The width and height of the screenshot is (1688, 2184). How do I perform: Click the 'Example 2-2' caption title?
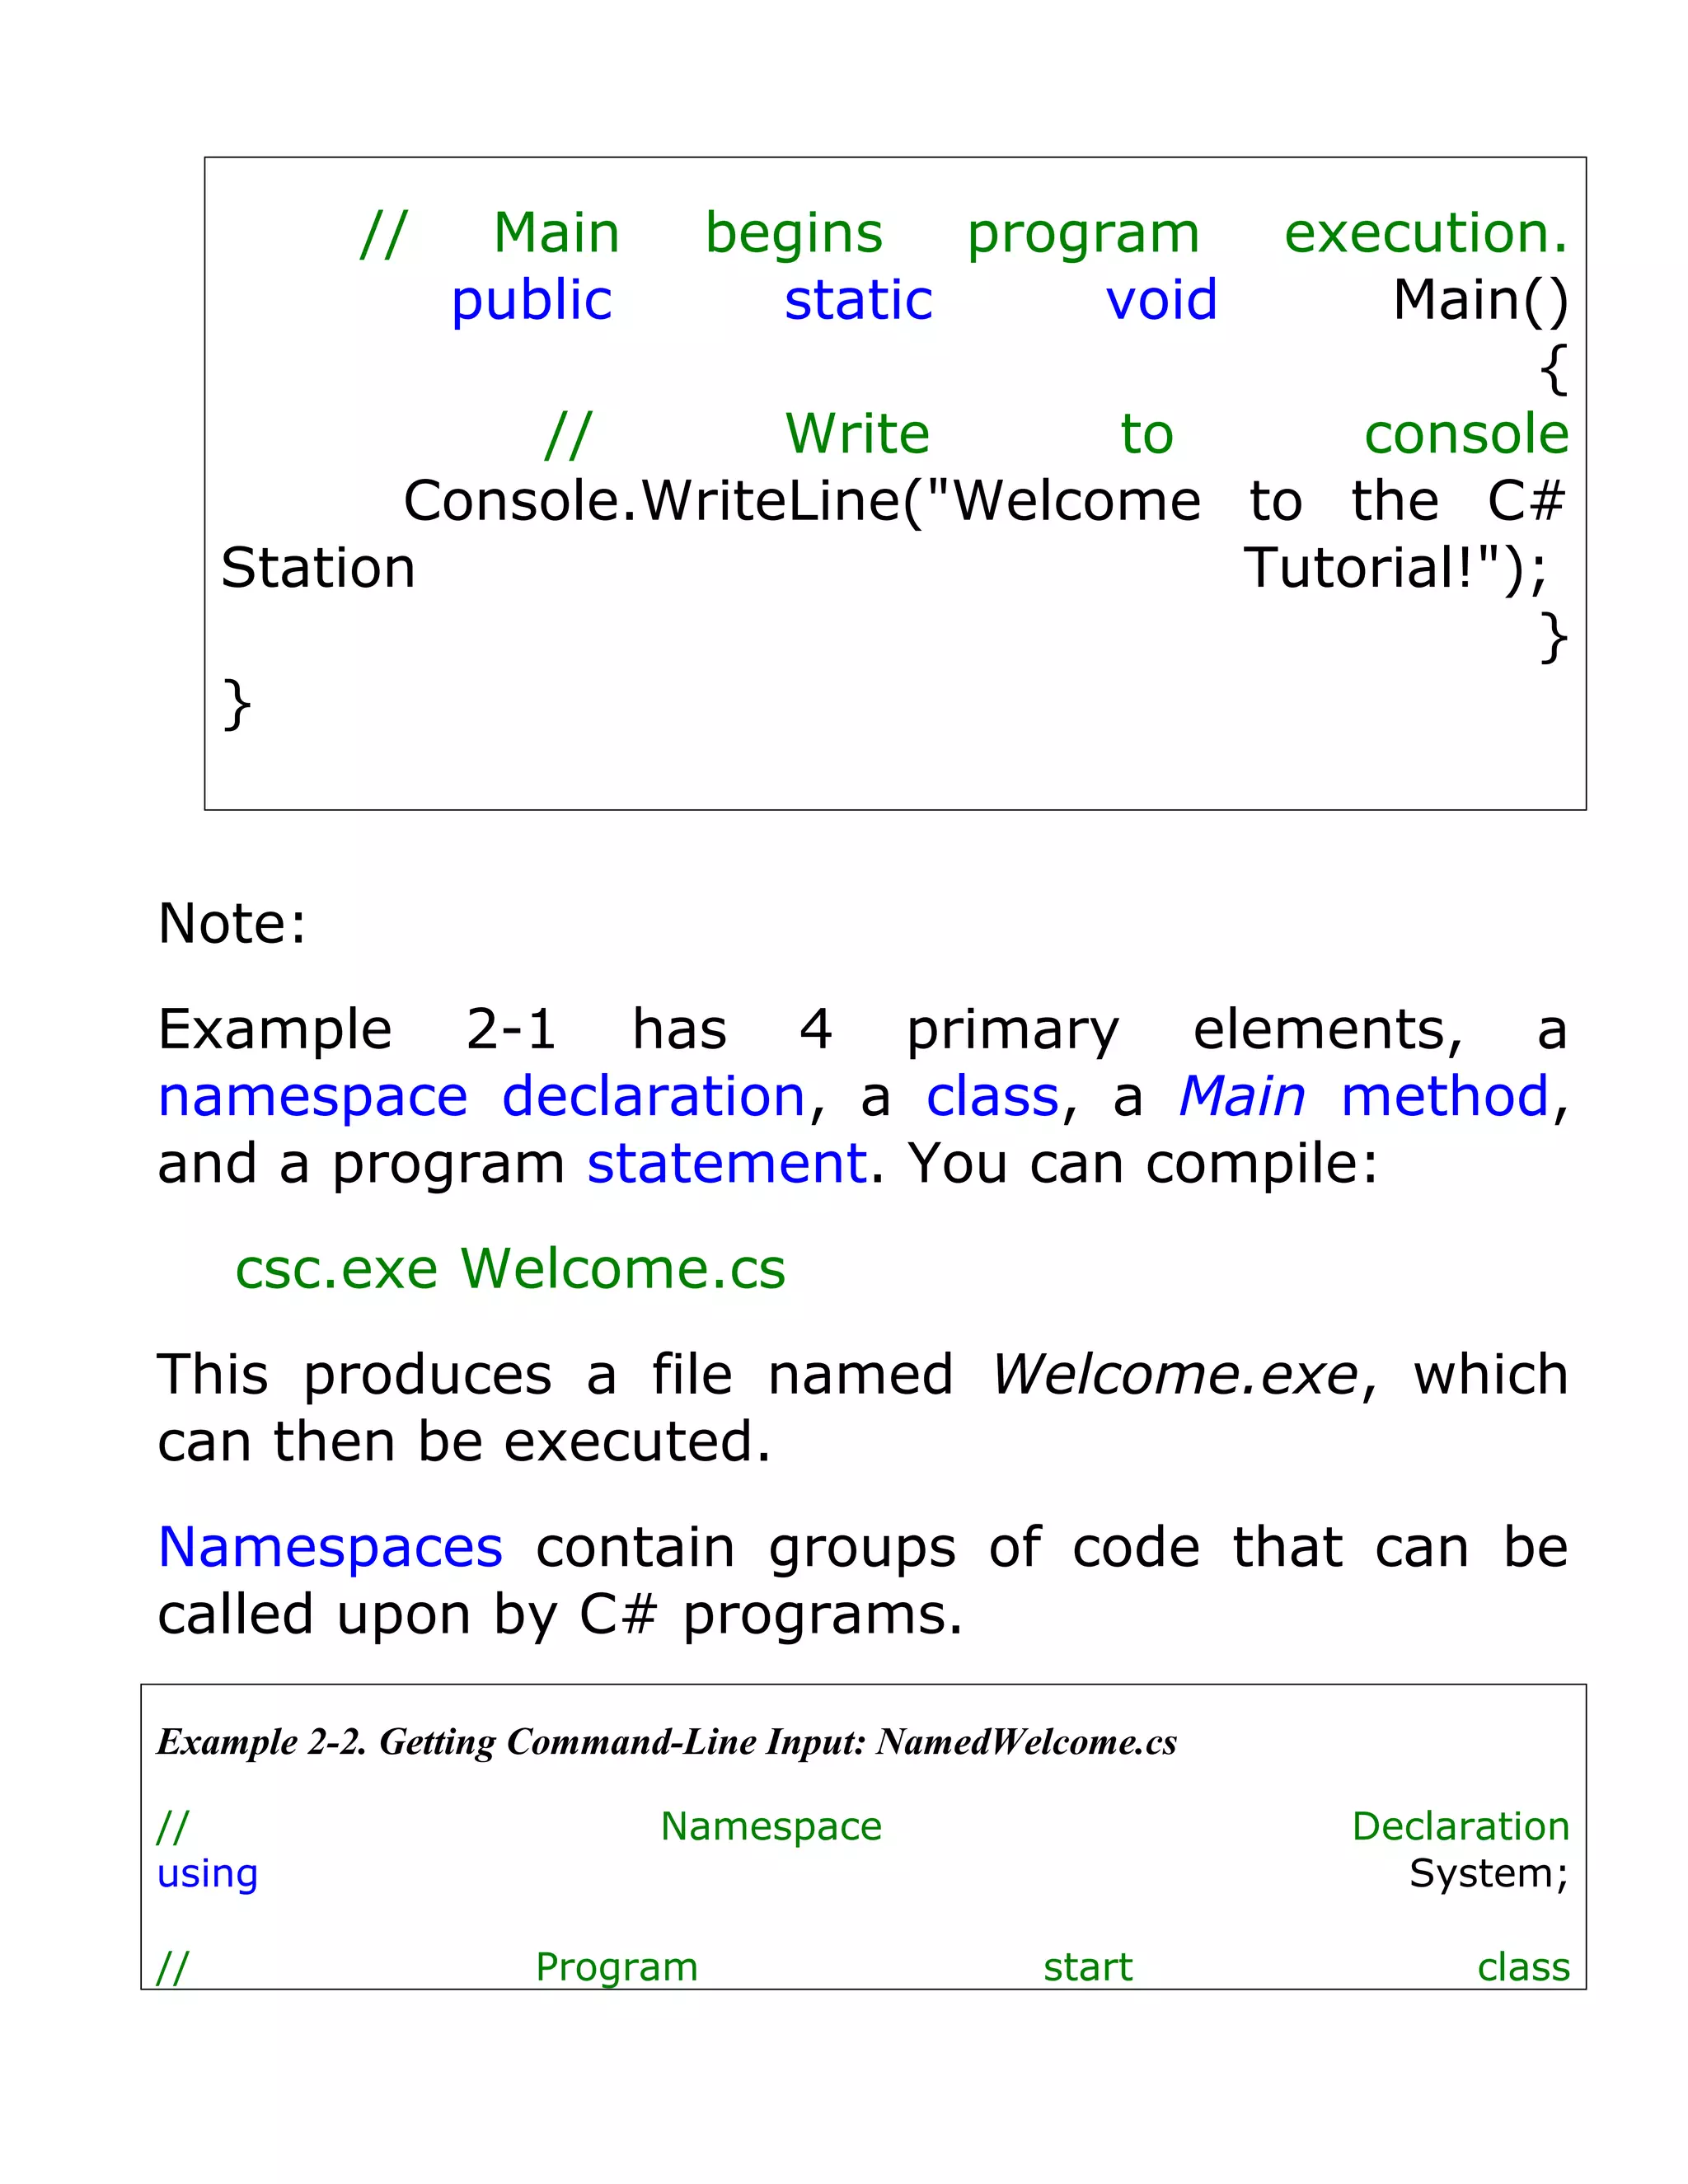point(666,1742)
